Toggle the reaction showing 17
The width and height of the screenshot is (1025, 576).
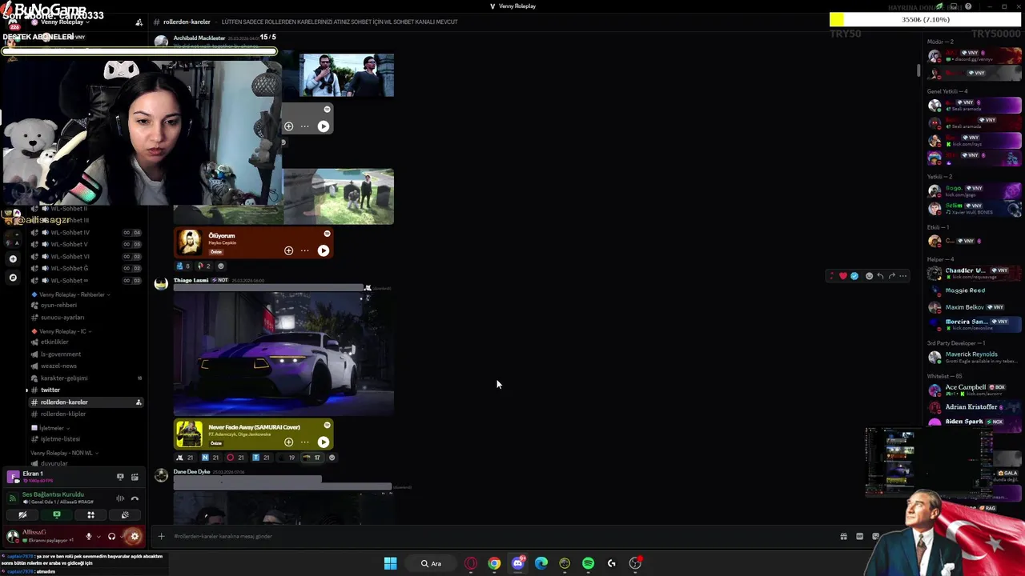[312, 458]
